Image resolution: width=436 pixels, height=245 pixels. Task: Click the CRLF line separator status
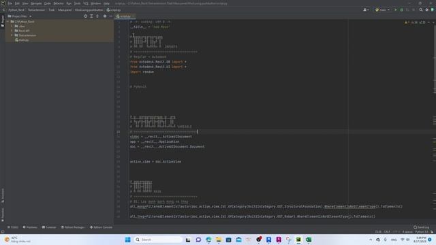coord(387,232)
